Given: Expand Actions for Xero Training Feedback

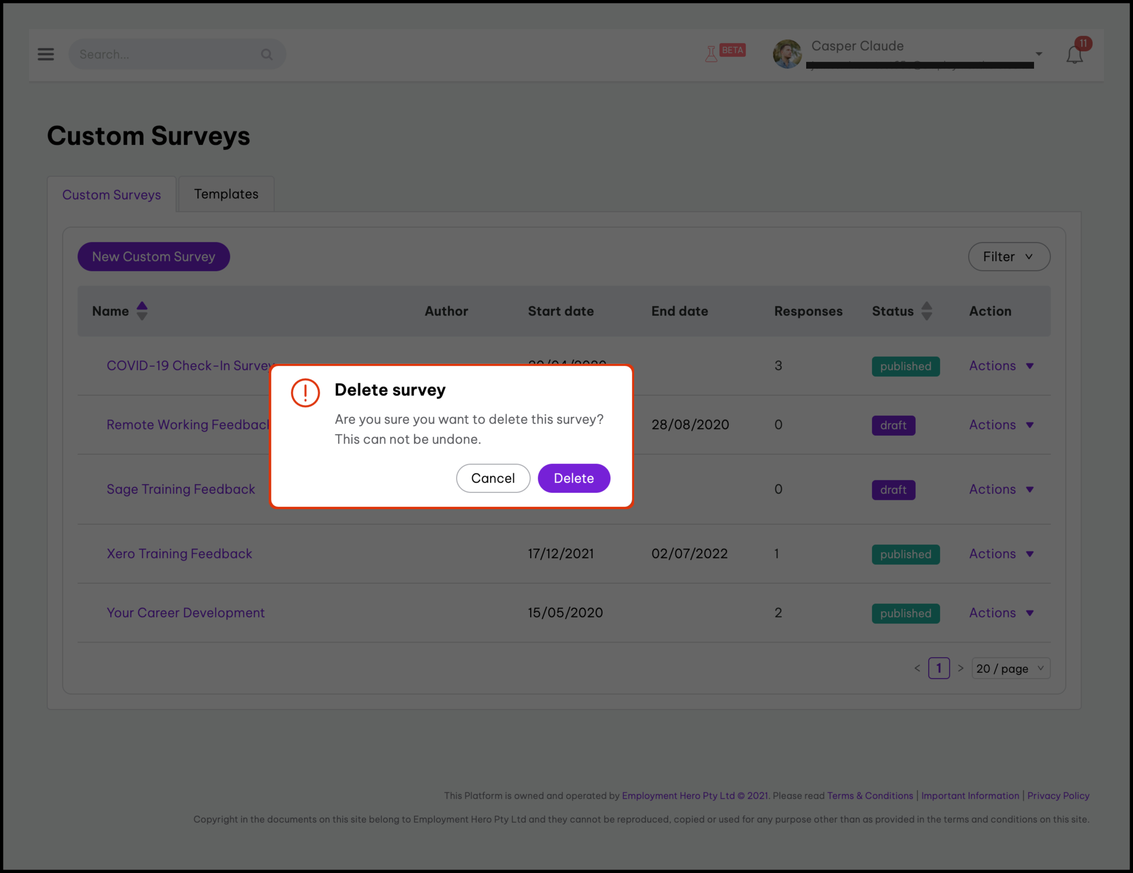Looking at the screenshot, I should tap(1001, 554).
